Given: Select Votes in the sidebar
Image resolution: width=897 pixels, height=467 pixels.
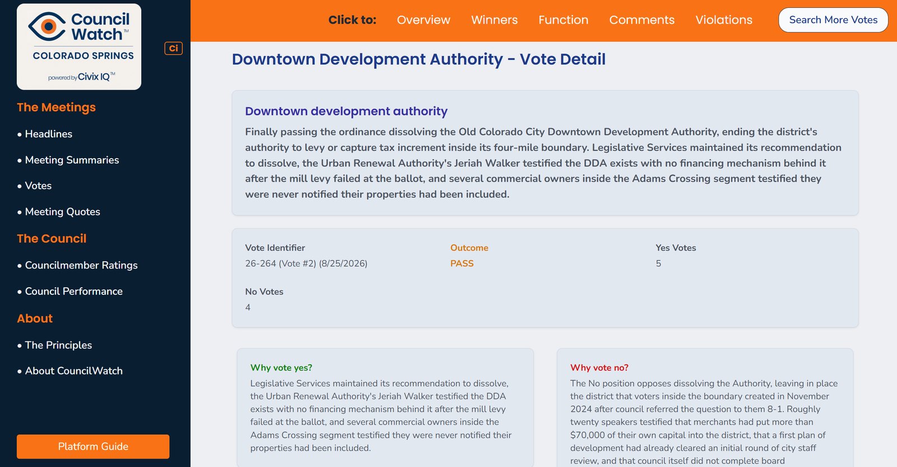Looking at the screenshot, I should pyautogui.click(x=38, y=186).
